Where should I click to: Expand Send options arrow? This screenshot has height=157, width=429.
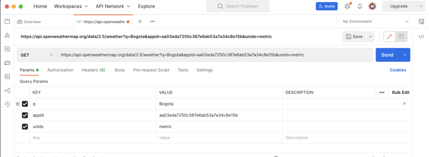click(x=405, y=55)
